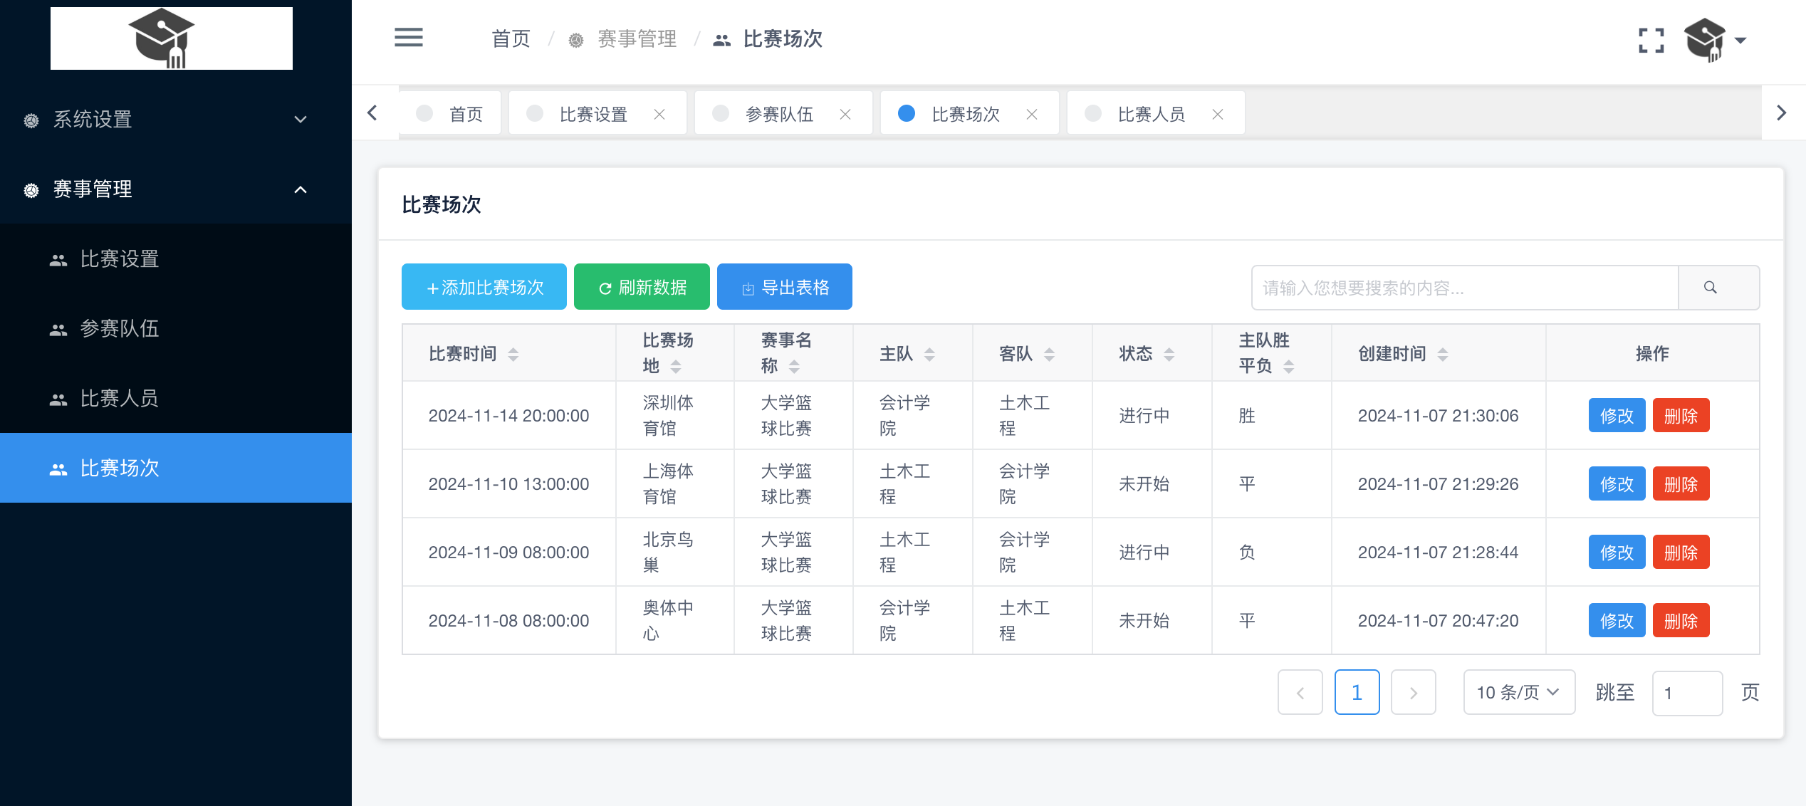Close the 参赛队伍 tab

[845, 114]
